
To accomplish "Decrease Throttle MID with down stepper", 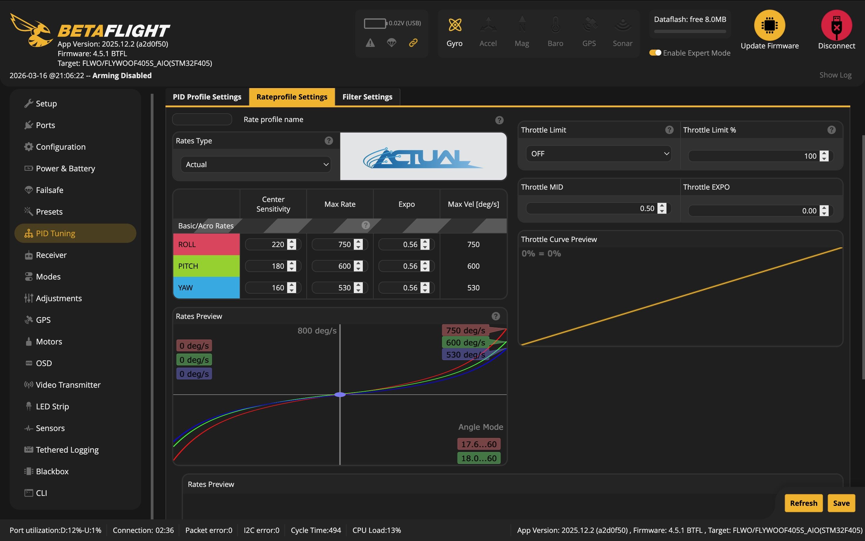I will click(662, 211).
